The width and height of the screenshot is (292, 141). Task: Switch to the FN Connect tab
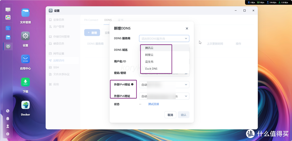pyautogui.click(x=91, y=20)
